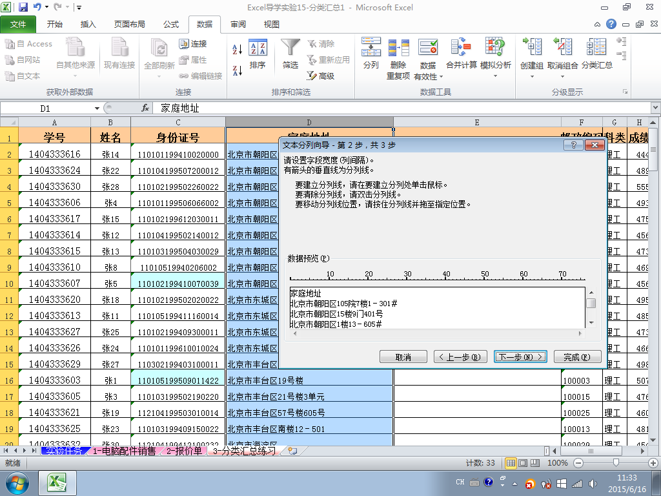The image size is (661, 496).
Task: Click the 全部刷新 refresh all icon
Action: pos(159,54)
